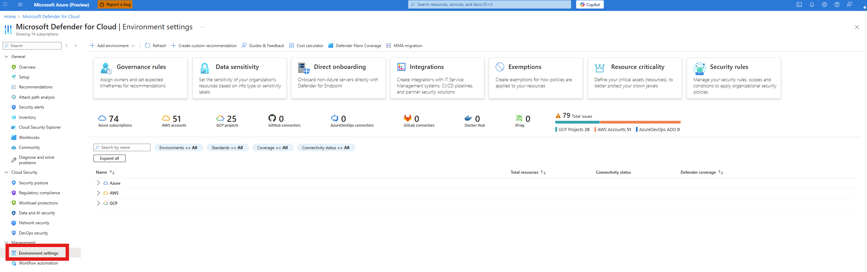Open the Connectivity status == All filter
The height and width of the screenshot is (272, 867).
[x=326, y=148]
